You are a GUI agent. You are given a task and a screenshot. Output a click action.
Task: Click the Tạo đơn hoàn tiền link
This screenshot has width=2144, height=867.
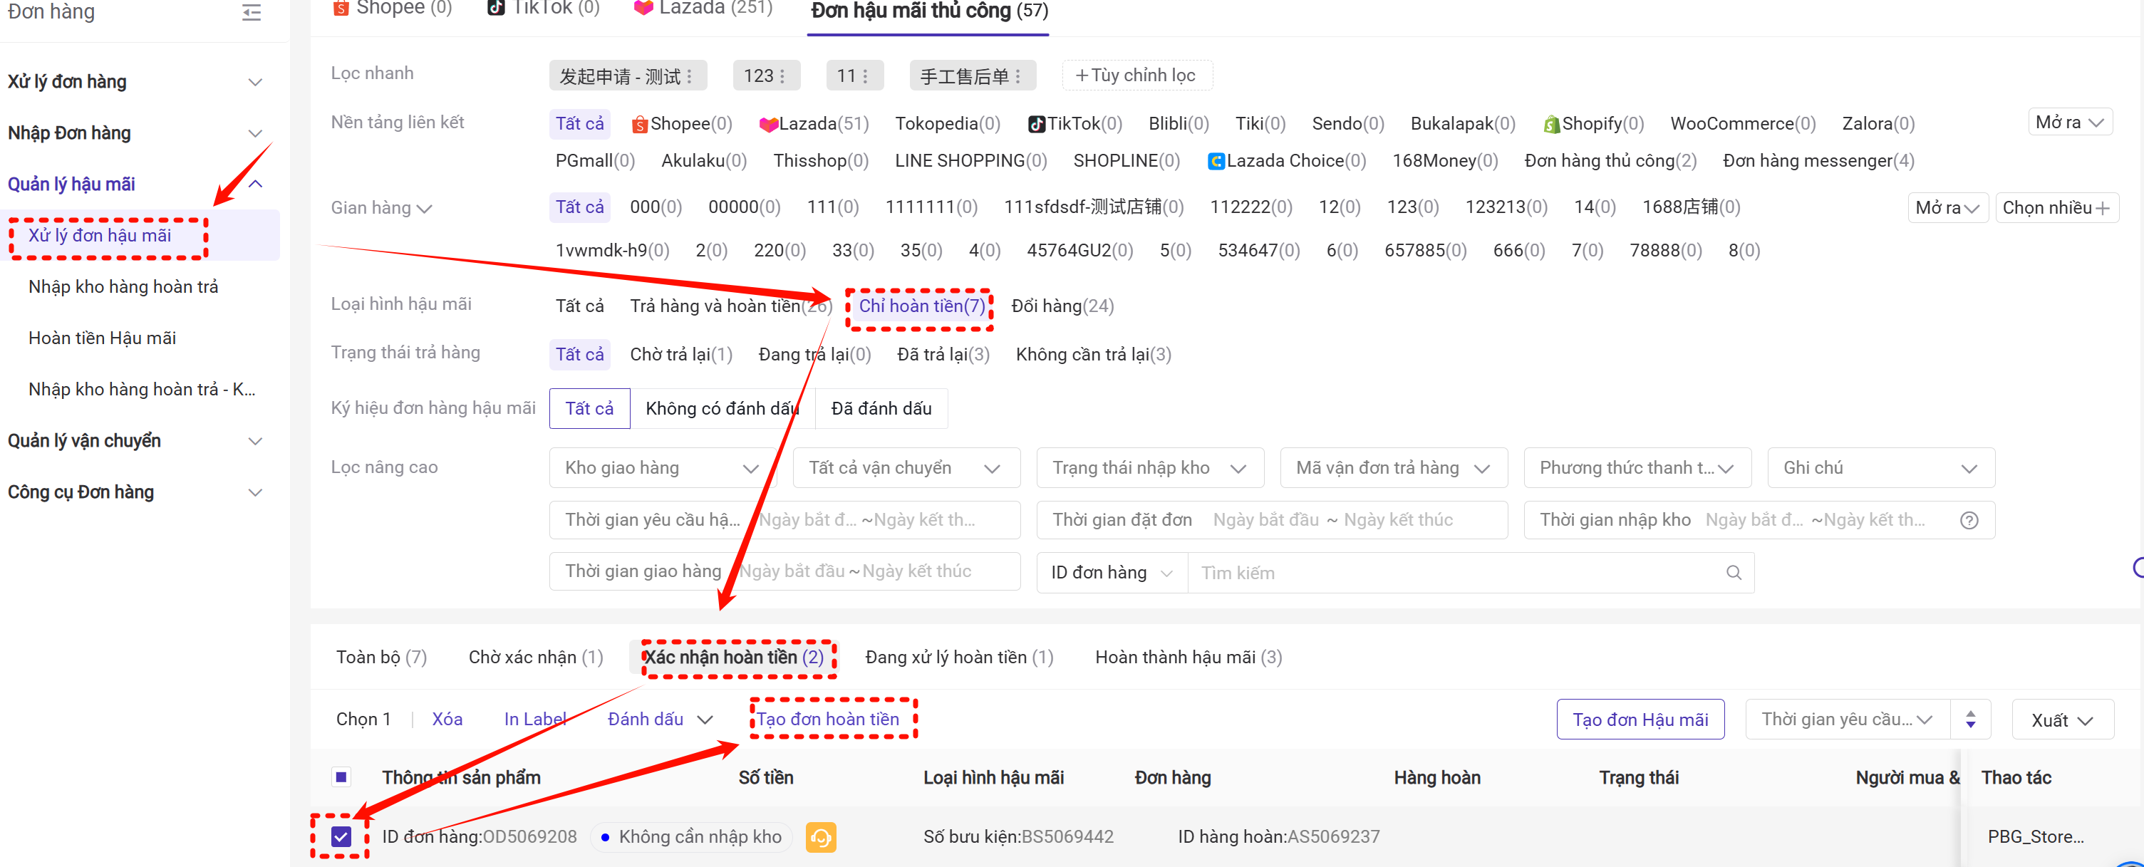[x=827, y=719]
